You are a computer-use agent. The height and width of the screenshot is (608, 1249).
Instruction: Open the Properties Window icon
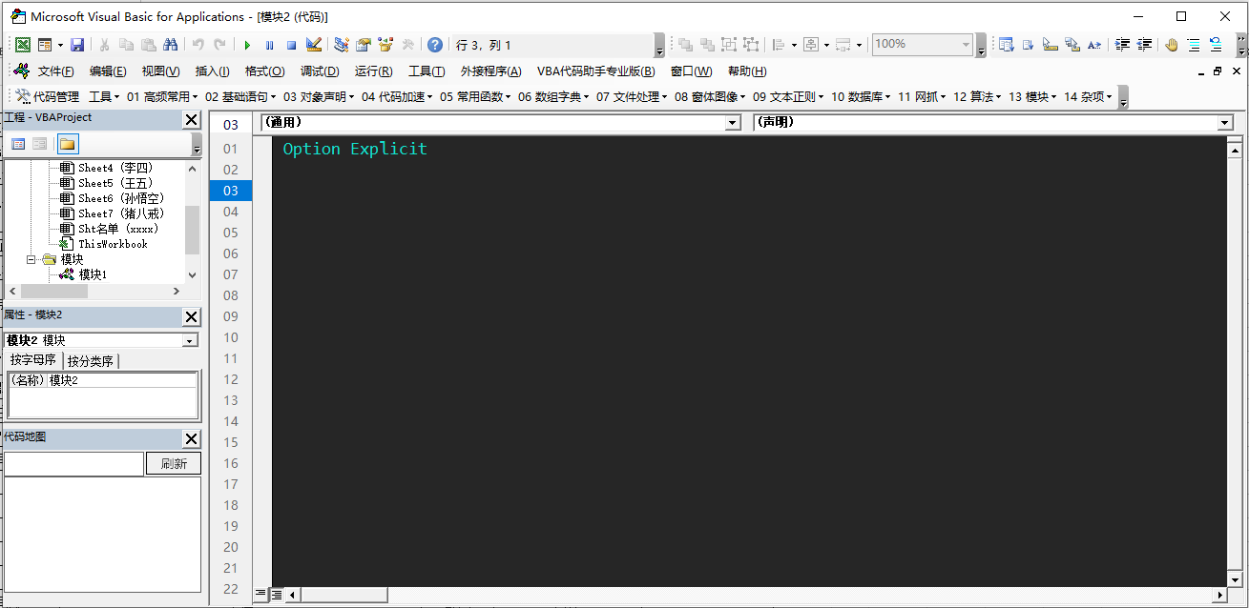click(x=364, y=45)
